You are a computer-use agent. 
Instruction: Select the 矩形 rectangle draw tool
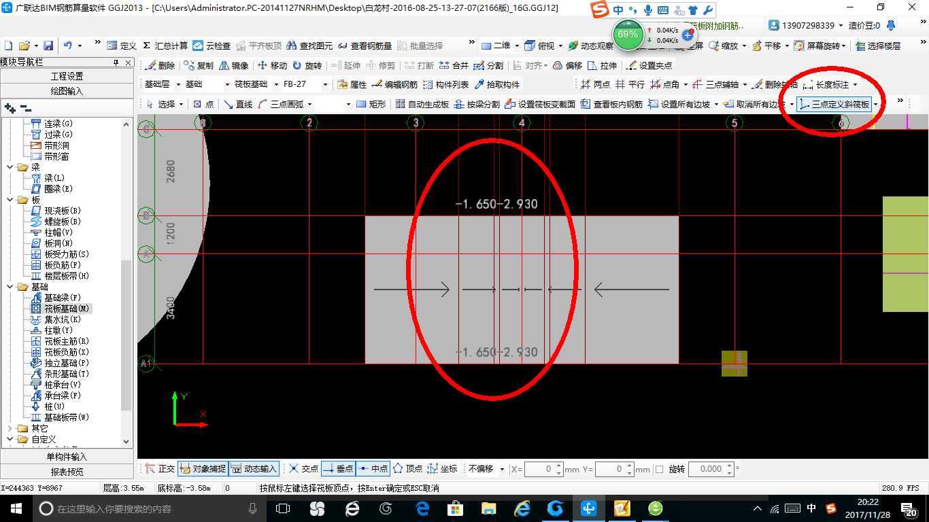coord(371,104)
